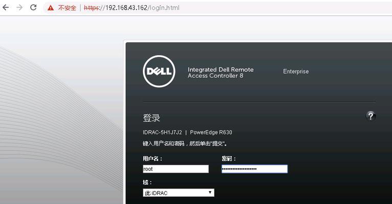Open the help question mark icon
The image size is (392, 204).
pos(371,116)
